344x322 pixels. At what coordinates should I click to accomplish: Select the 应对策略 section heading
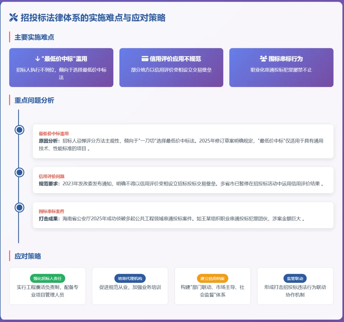click(27, 256)
